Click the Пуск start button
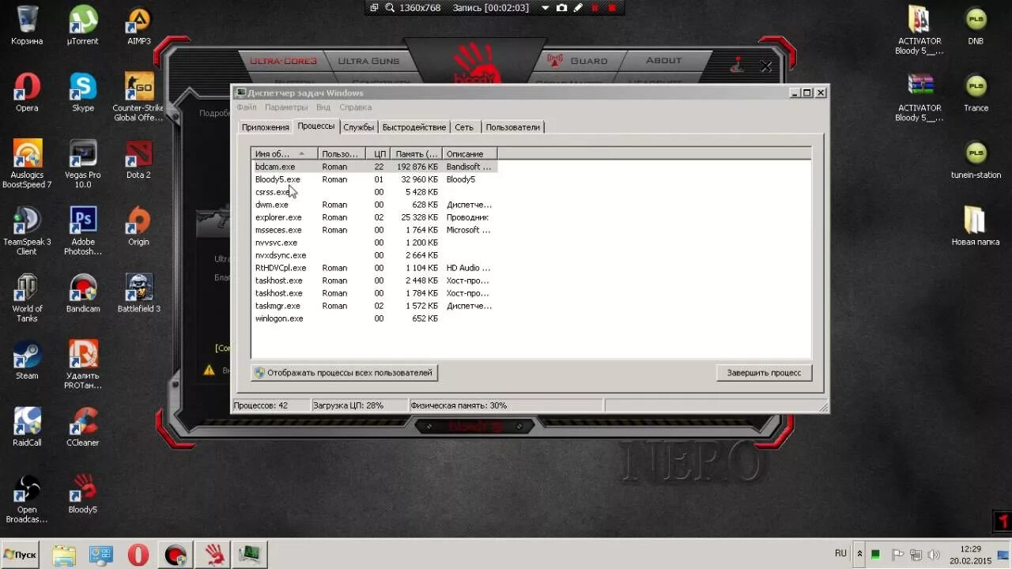1012x569 pixels. coord(21,554)
